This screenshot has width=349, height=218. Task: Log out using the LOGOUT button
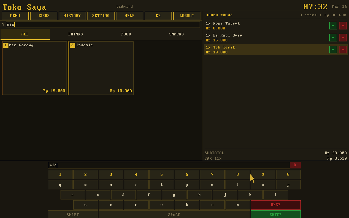click(x=187, y=16)
